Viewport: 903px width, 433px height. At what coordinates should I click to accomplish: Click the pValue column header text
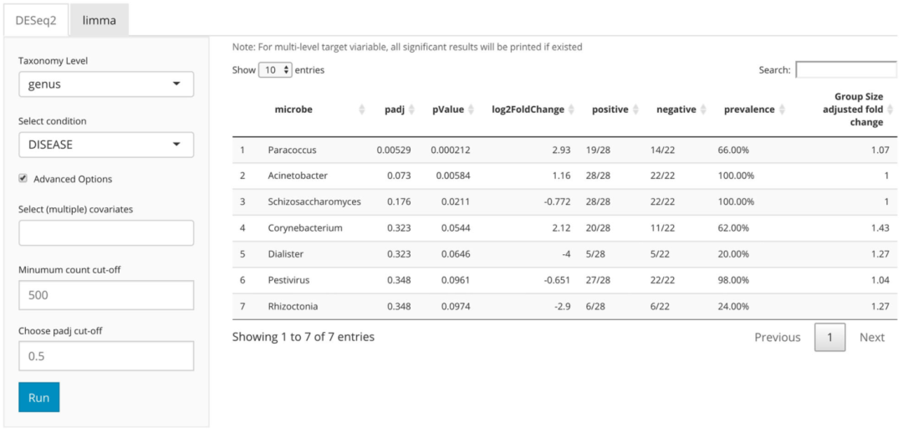(x=448, y=110)
